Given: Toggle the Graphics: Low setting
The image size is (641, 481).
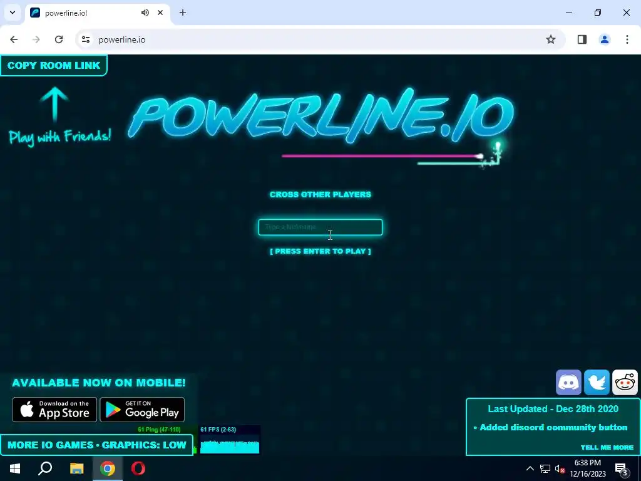Looking at the screenshot, I should click(144, 445).
